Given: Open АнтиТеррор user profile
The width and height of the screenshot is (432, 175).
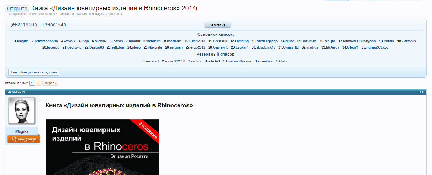Looking at the screenshot, I should click(x=267, y=41).
